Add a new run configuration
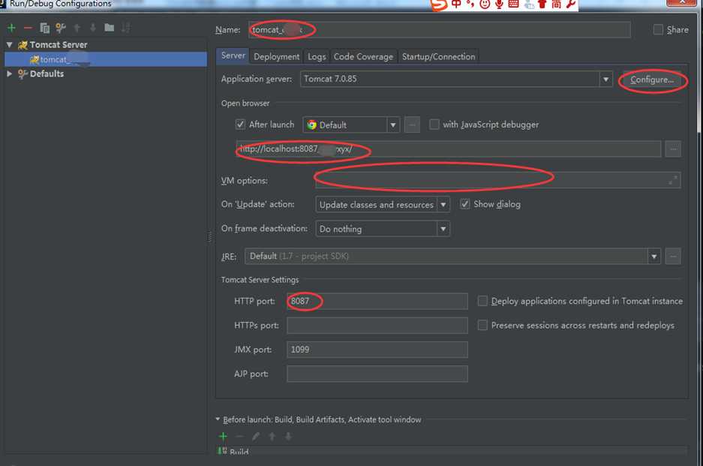 [x=12, y=28]
